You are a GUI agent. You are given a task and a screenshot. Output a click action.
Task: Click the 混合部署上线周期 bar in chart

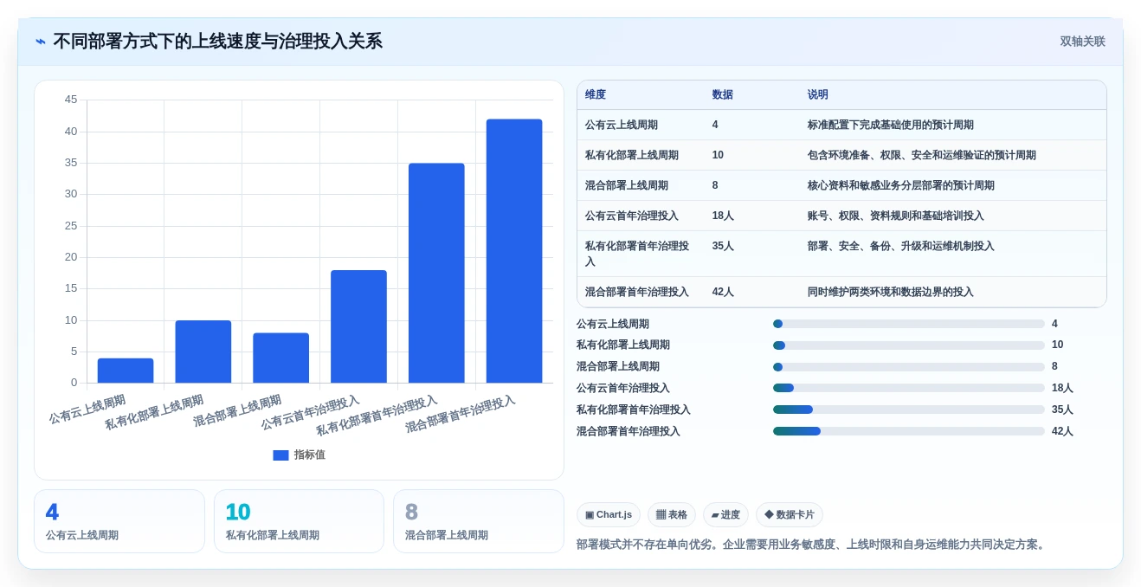281,358
